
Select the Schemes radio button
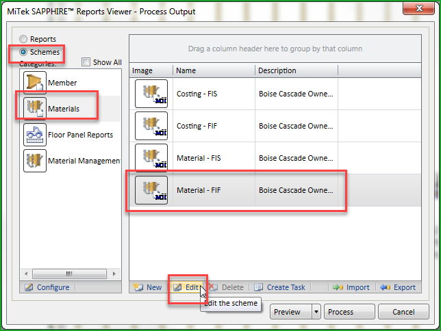tap(23, 52)
